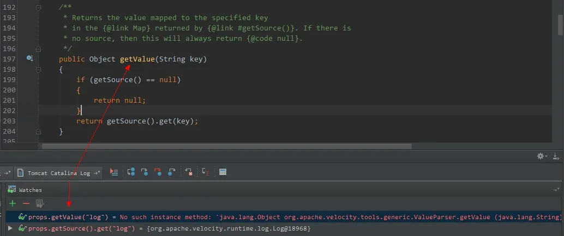Open the gear settings dropdown in the debug panel
This screenshot has height=236, width=564.
click(x=542, y=156)
